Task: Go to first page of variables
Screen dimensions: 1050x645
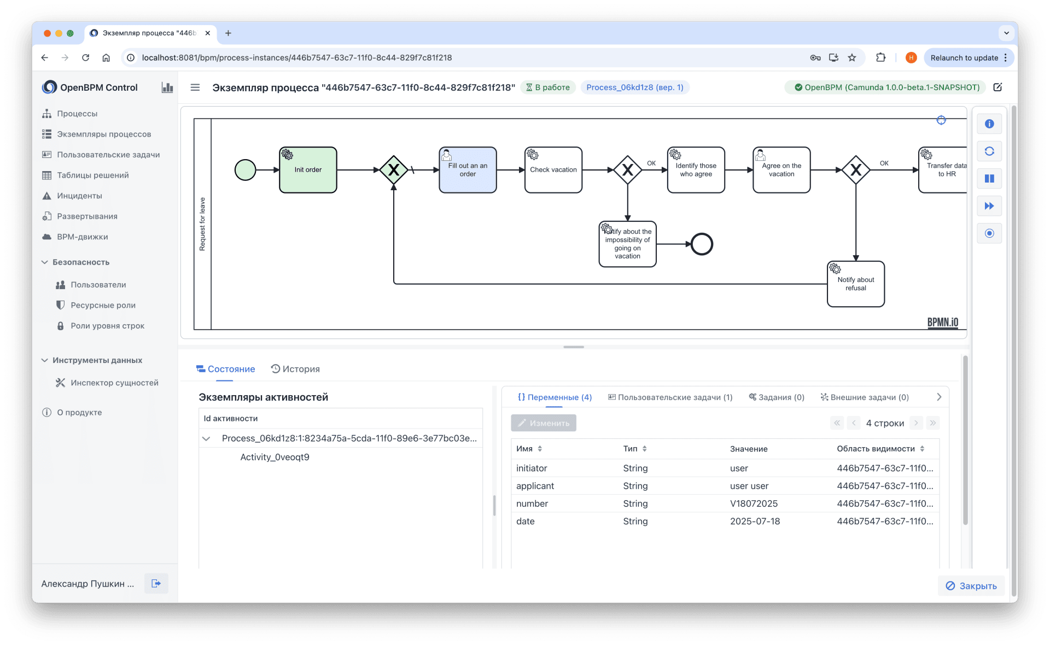Action: [837, 423]
